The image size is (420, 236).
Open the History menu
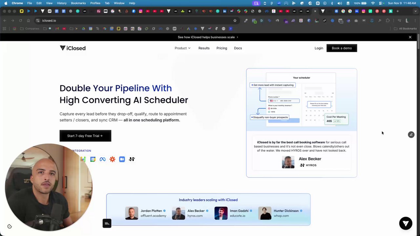coord(62,3)
